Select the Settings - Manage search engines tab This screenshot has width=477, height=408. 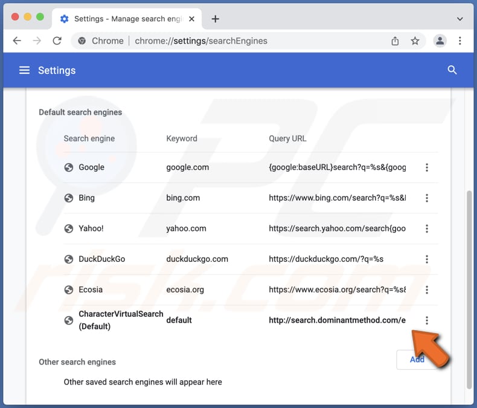click(x=127, y=19)
